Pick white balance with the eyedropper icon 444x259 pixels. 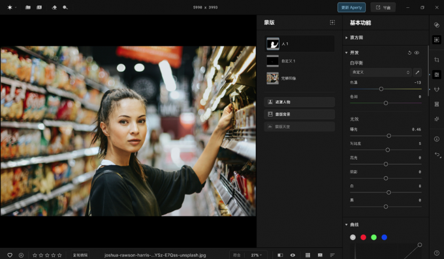pyautogui.click(x=417, y=72)
